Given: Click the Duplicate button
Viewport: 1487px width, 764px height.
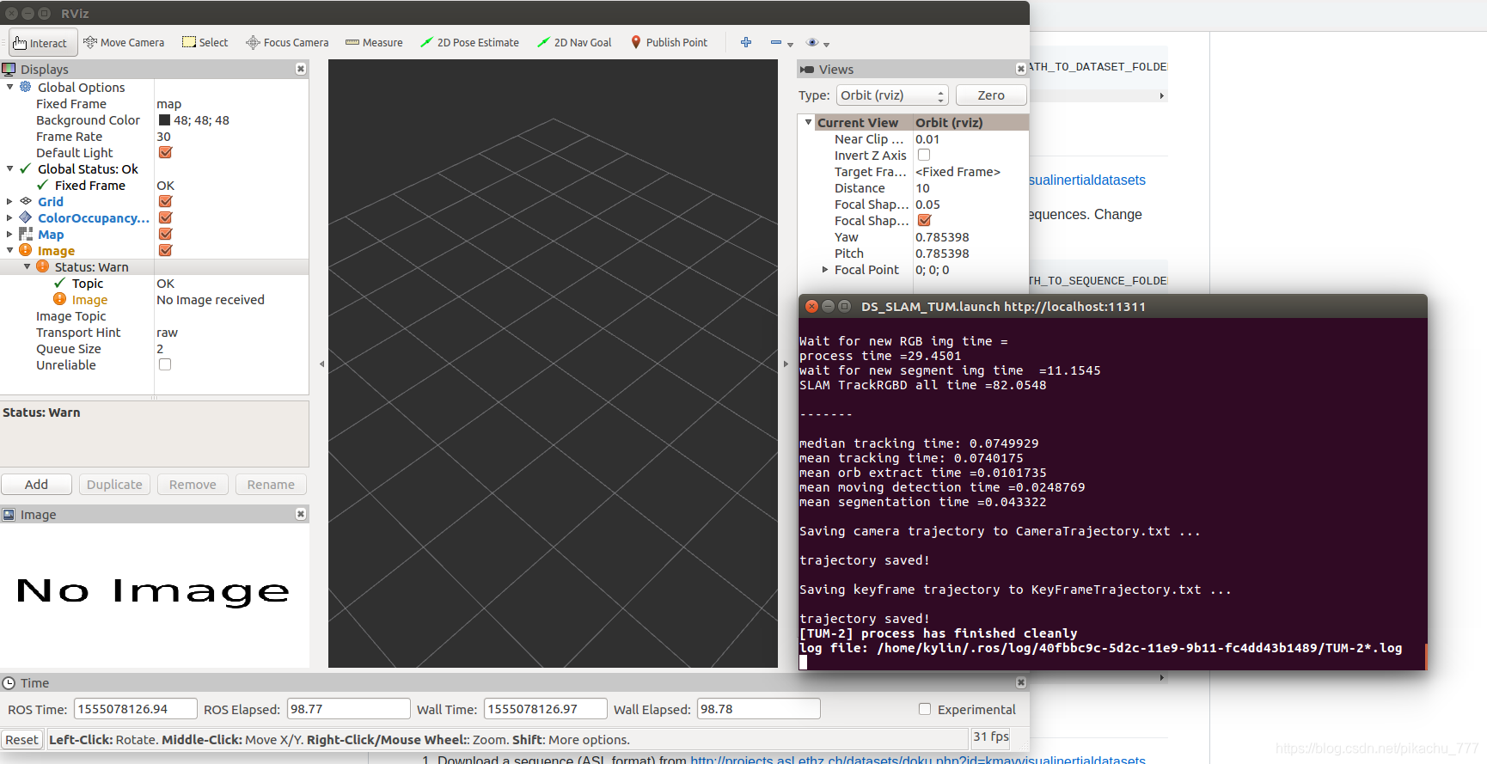Looking at the screenshot, I should click(114, 485).
